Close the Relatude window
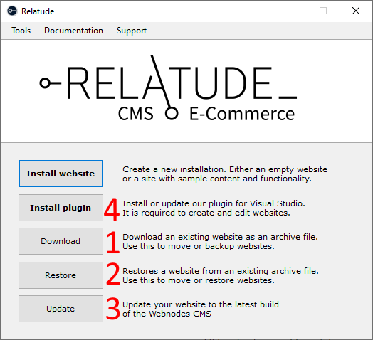373x340 pixels. pos(356,11)
